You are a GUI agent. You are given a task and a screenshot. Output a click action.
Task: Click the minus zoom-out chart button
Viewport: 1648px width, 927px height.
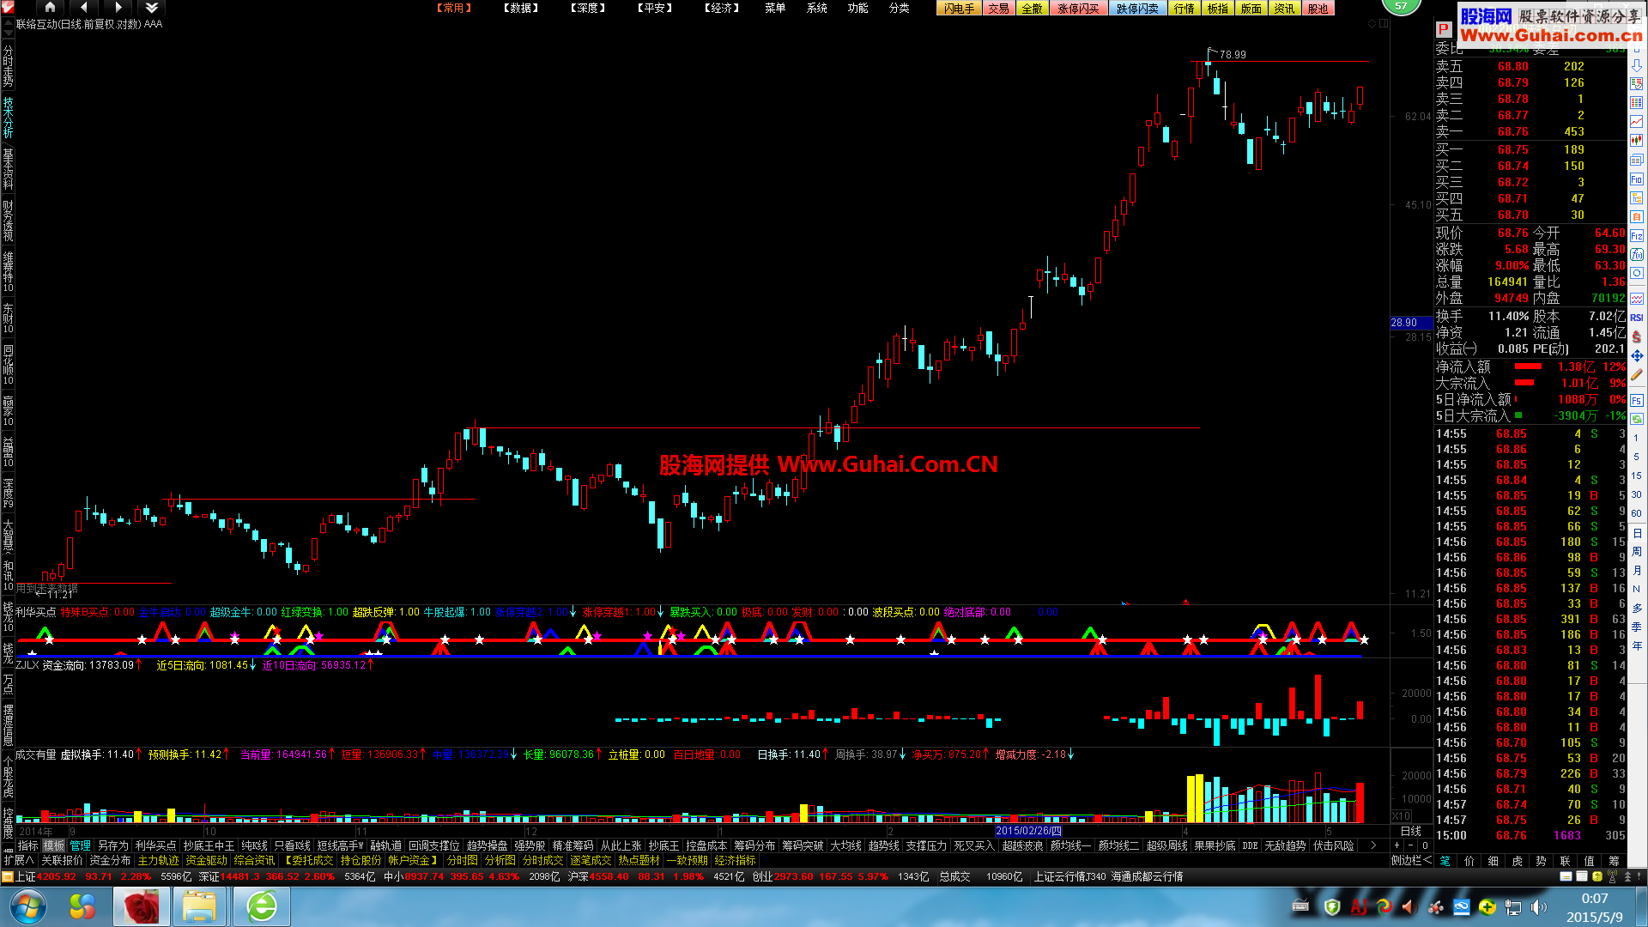[x=1410, y=845]
